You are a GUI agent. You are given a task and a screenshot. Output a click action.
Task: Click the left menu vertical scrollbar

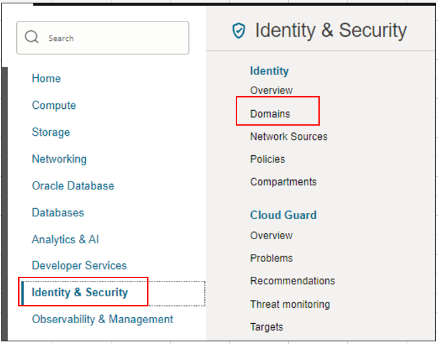5,204
